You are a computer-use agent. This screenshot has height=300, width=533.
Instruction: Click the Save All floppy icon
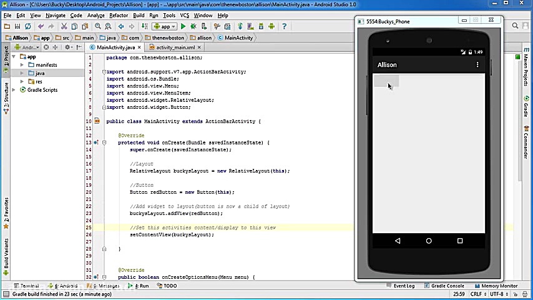(17, 26)
